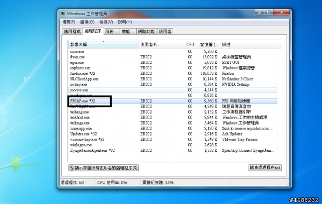
Task: Maximize the Task Manager window
Action: pyautogui.click(x=269, y=12)
